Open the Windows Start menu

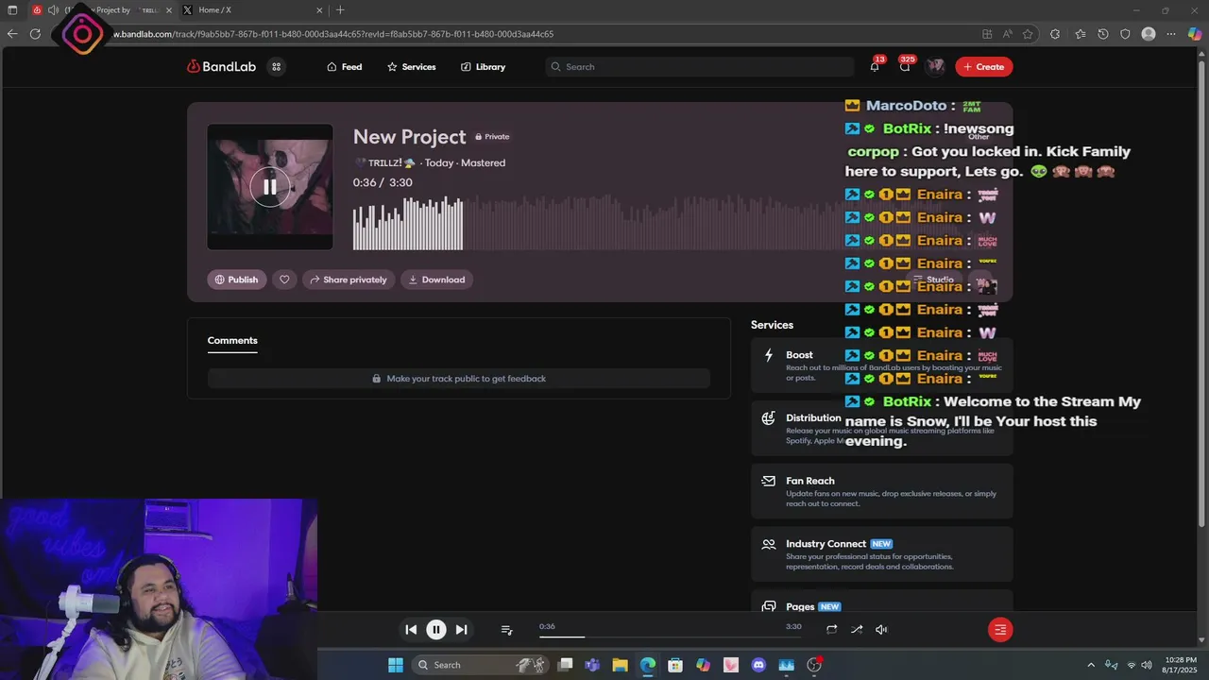(396, 665)
